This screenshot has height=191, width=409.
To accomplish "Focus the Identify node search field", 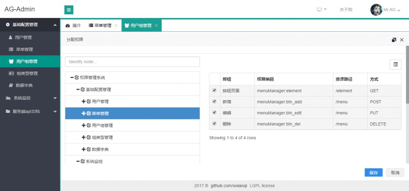I will tap(133, 62).
